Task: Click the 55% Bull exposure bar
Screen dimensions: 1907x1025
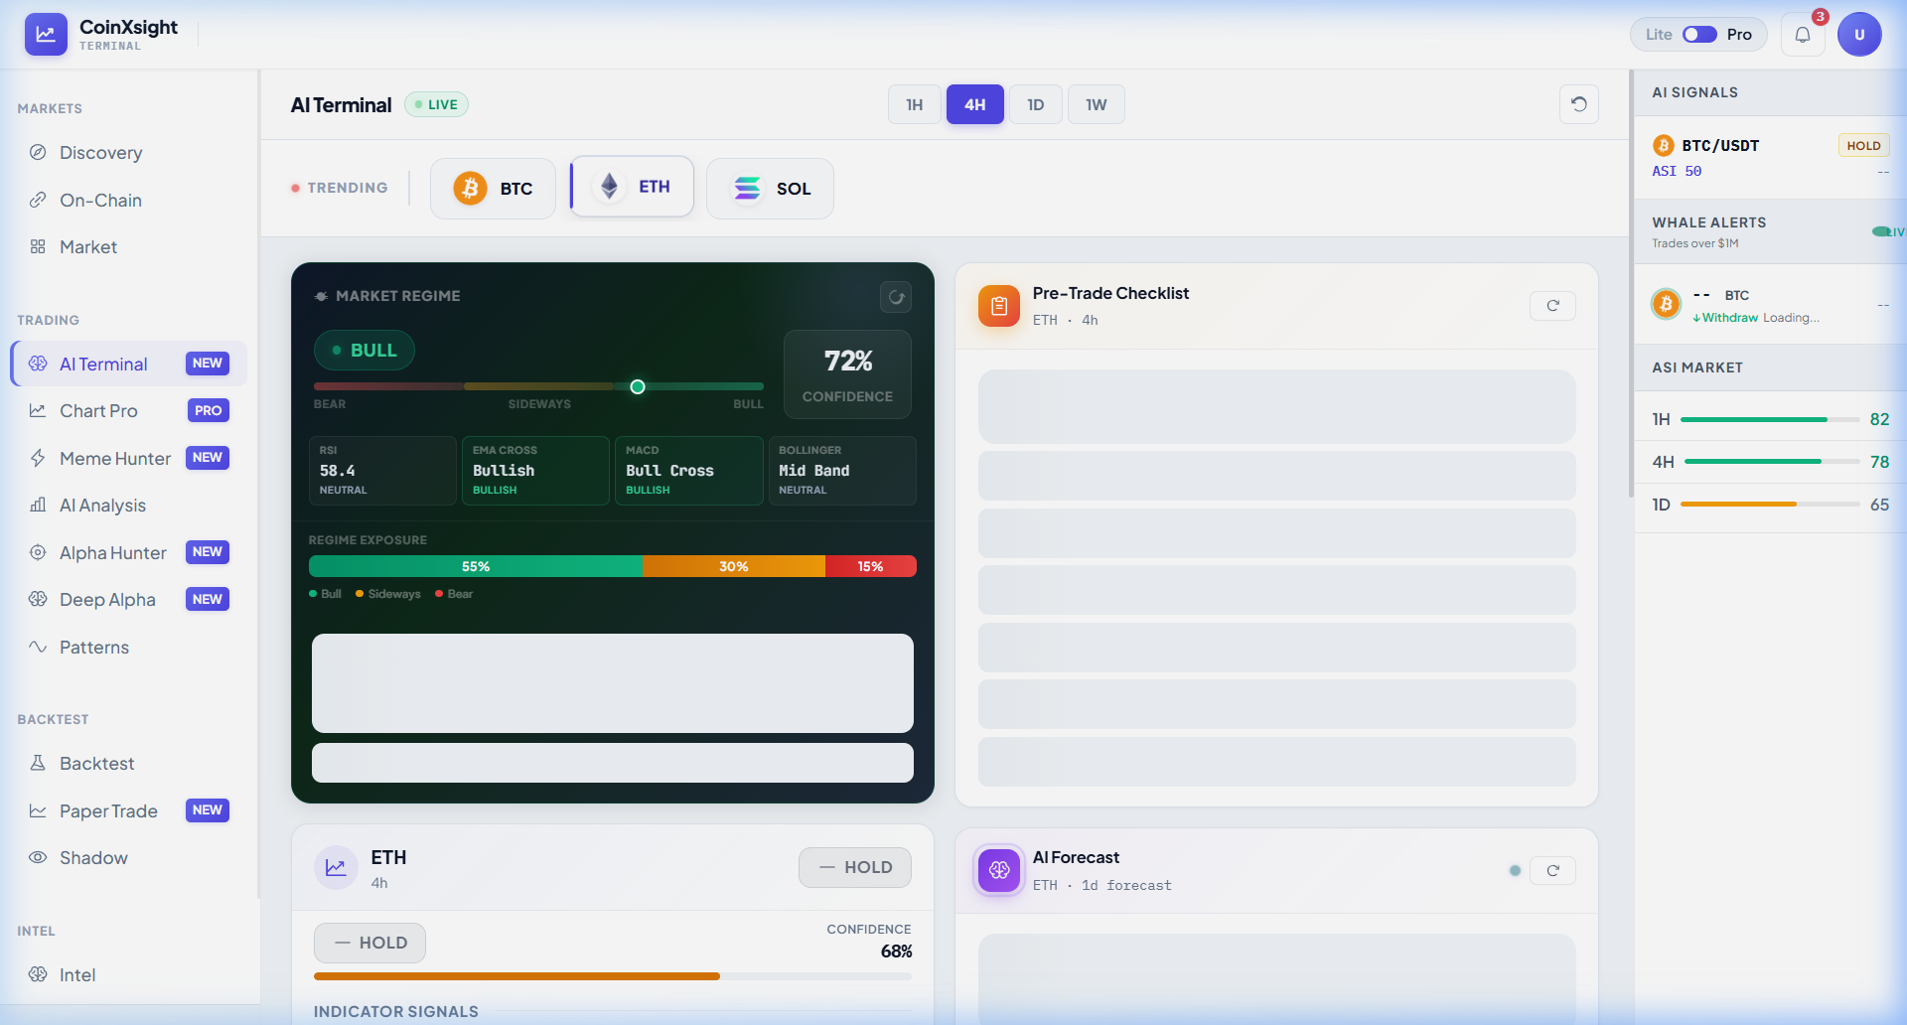Action: pyautogui.click(x=476, y=566)
